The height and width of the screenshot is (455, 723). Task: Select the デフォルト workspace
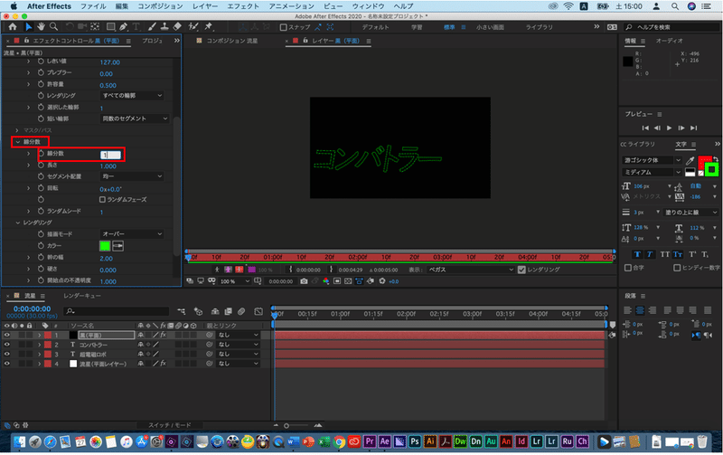[375, 27]
